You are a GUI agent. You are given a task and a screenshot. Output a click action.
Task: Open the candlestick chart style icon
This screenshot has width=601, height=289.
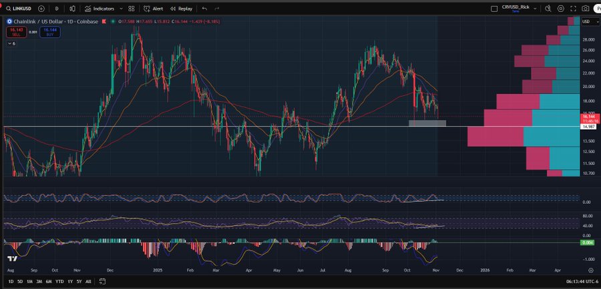tap(73, 9)
